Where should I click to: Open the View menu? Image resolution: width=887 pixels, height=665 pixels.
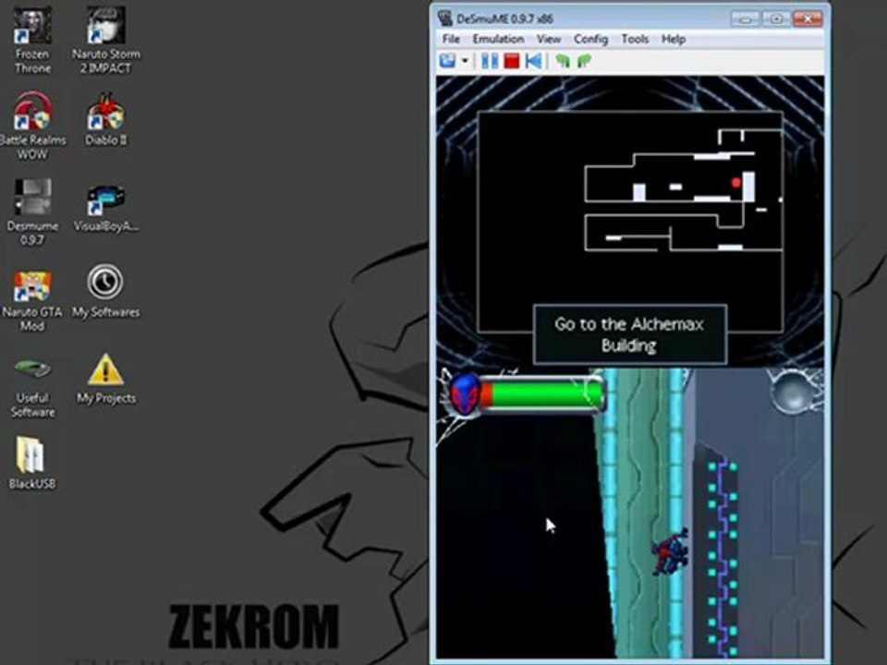click(x=548, y=39)
